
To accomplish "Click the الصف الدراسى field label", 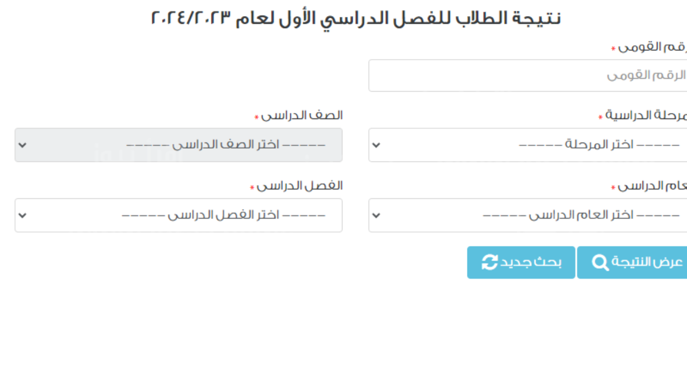I will click(x=302, y=115).
